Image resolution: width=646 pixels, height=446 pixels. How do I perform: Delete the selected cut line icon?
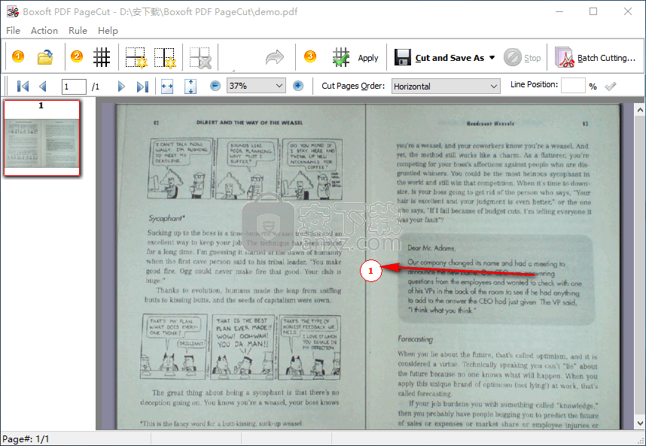[200, 57]
